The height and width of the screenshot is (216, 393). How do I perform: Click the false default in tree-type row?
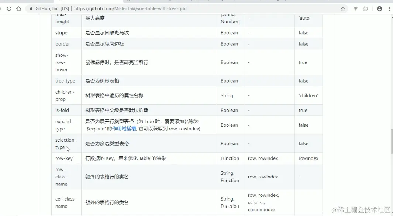click(x=303, y=81)
